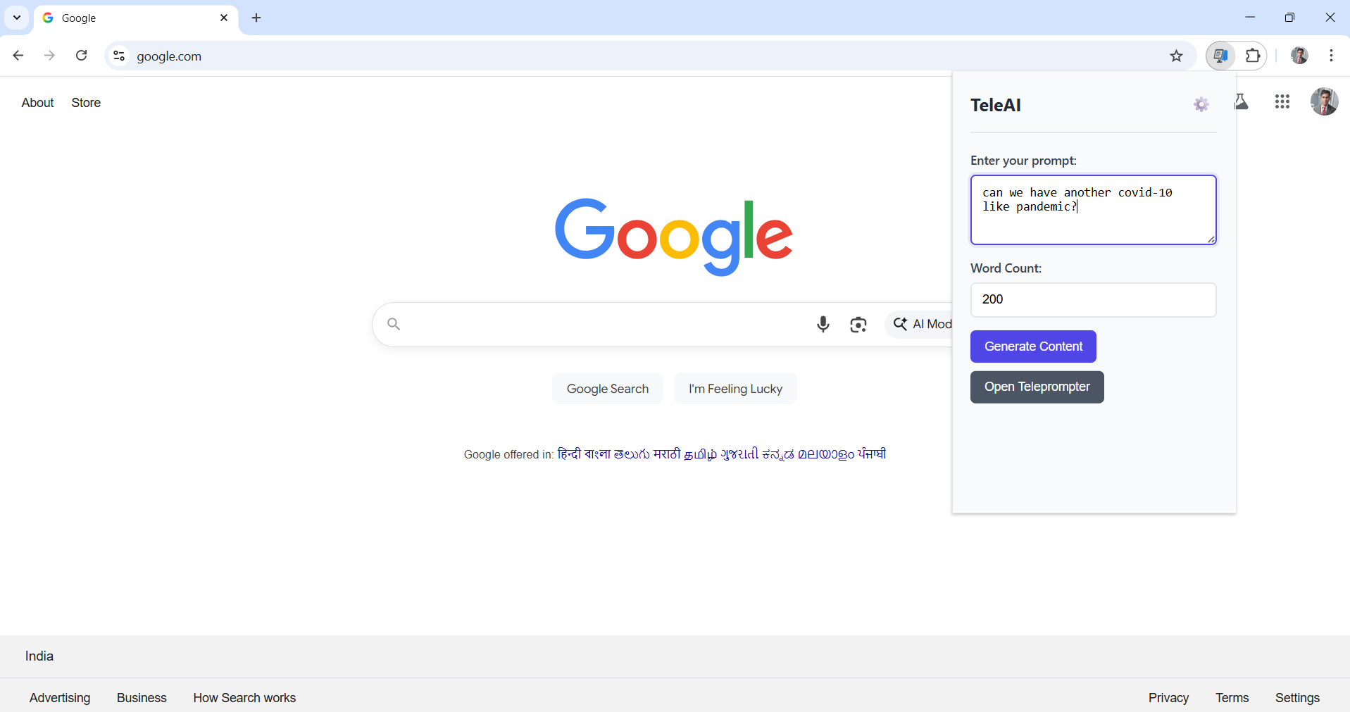
Task: Open the About link
Action: tap(37, 103)
